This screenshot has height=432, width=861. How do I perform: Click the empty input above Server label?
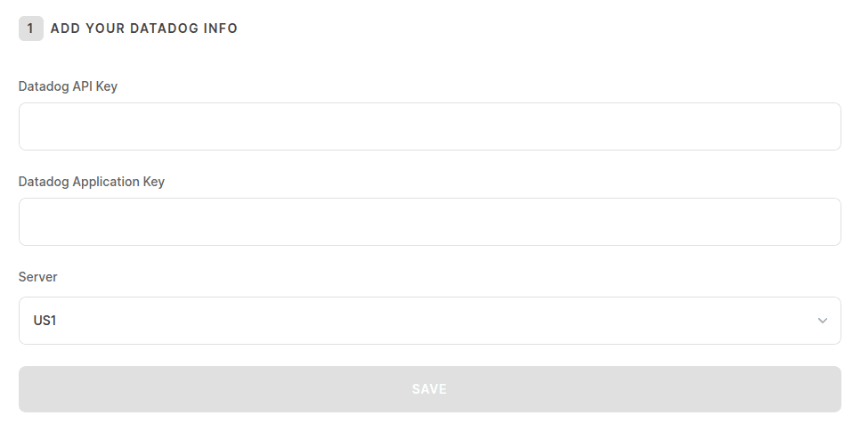429,222
